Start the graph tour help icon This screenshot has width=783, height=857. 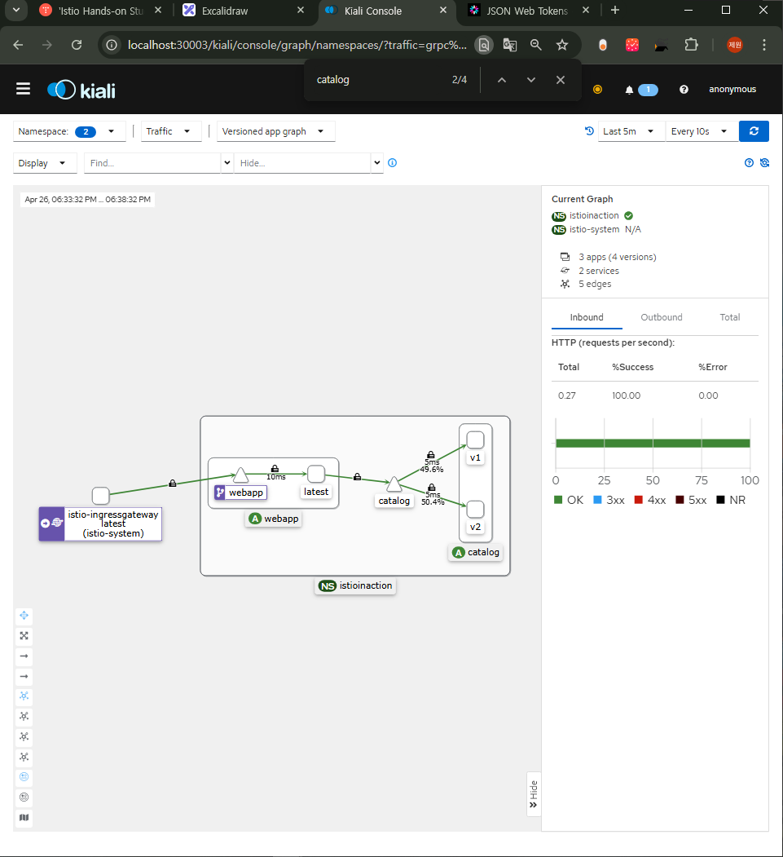(x=749, y=163)
